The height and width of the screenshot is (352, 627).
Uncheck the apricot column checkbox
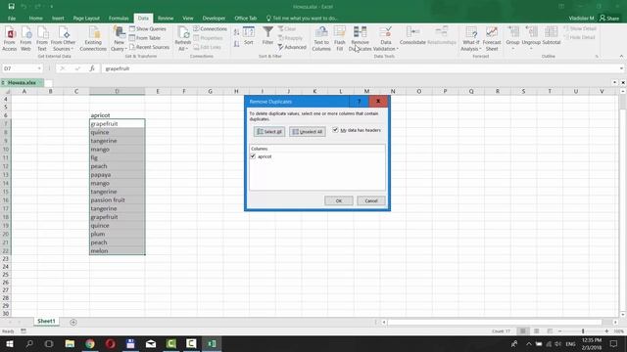tap(253, 156)
